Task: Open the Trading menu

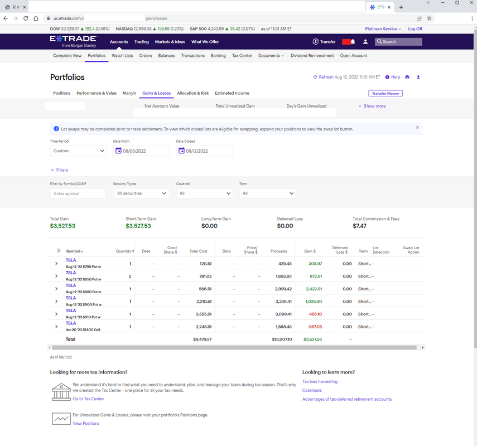Action: pyautogui.click(x=142, y=42)
